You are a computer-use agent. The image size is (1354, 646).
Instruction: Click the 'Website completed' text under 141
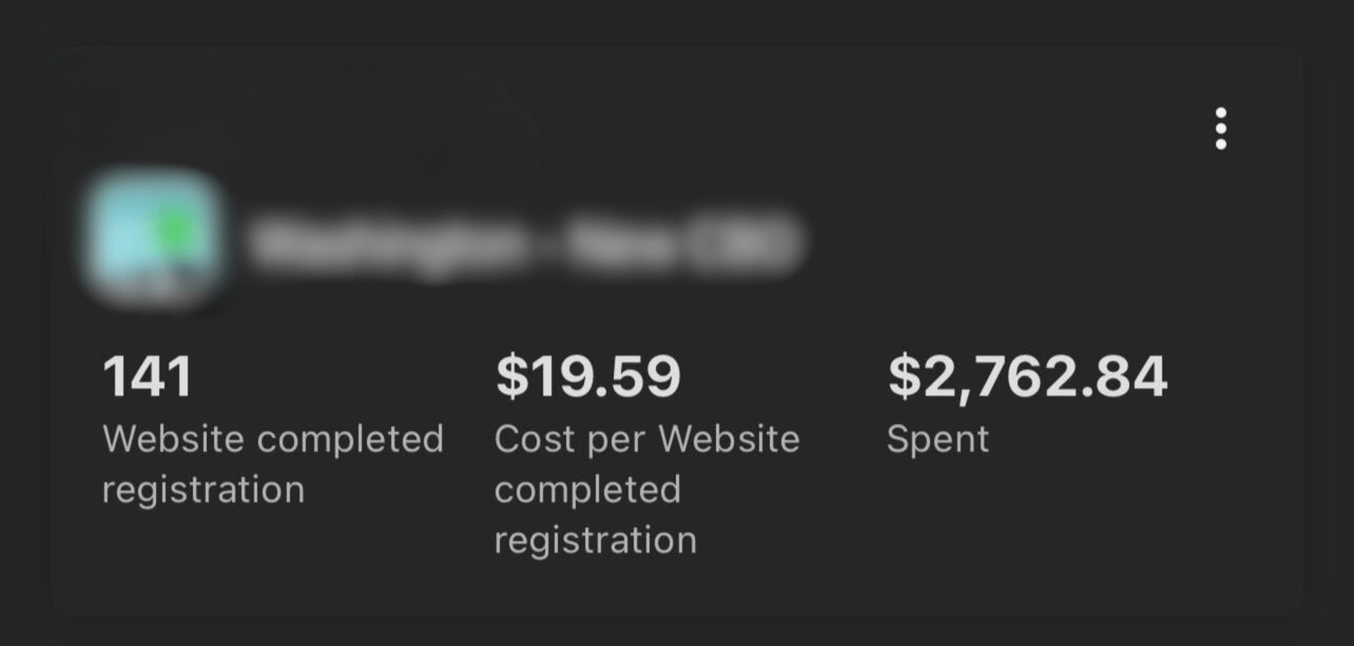coord(274,439)
